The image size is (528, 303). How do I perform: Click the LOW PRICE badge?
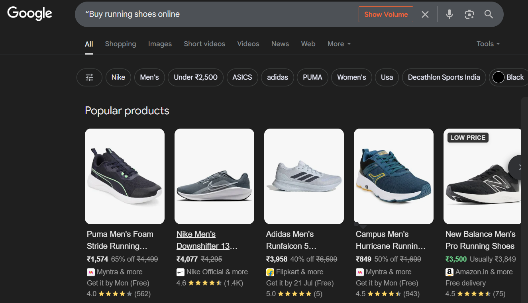(x=468, y=138)
